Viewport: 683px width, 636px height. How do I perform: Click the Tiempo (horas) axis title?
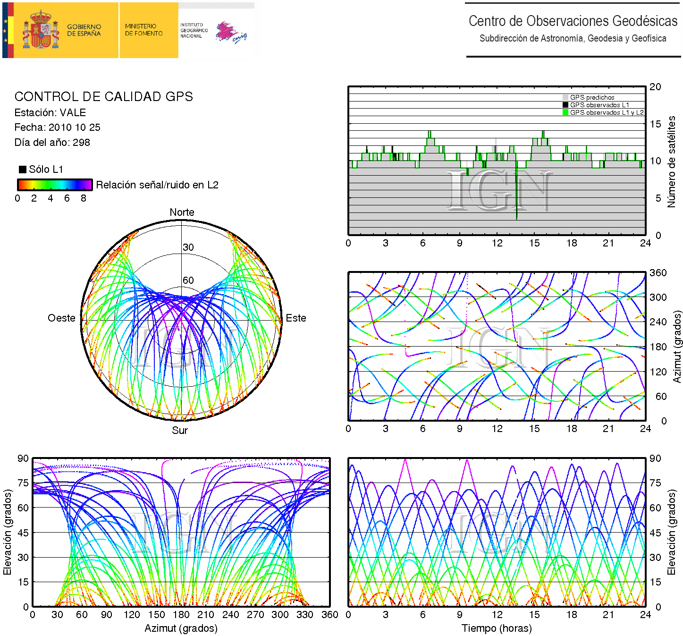[x=497, y=628]
